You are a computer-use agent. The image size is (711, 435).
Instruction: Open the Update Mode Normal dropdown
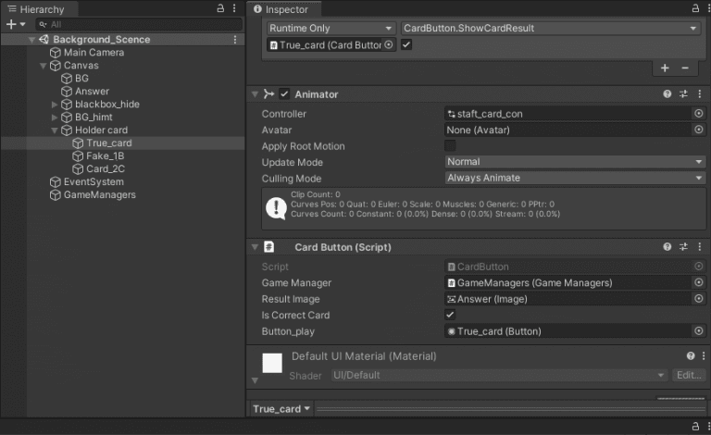click(x=575, y=162)
